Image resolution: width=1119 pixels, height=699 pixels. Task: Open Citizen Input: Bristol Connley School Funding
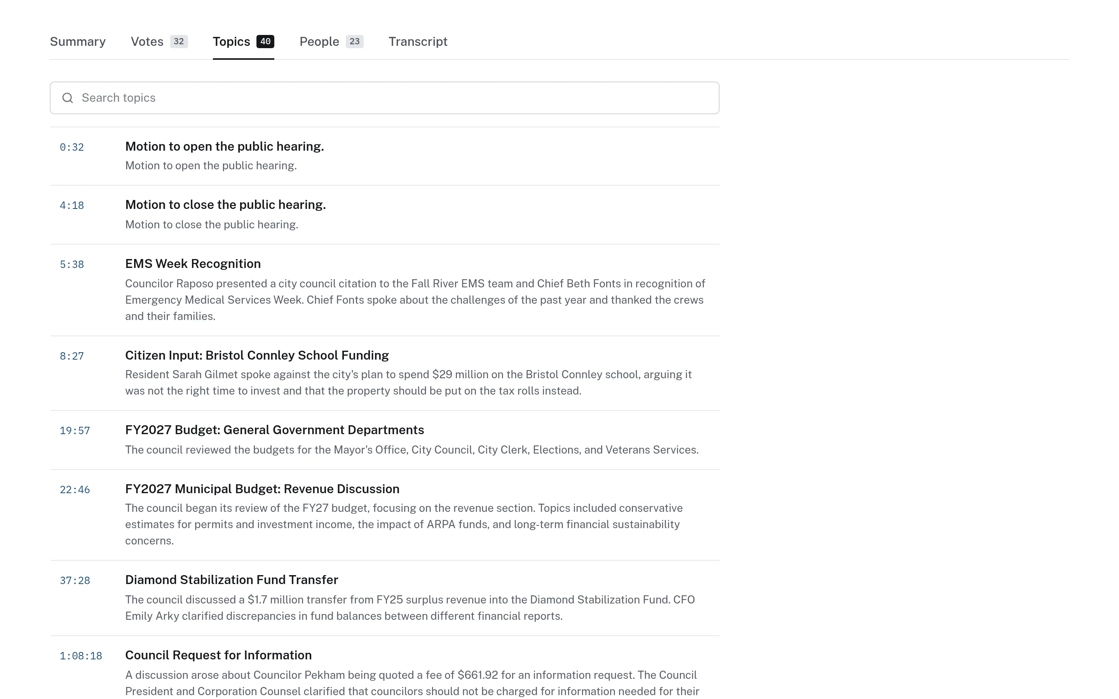(x=256, y=355)
